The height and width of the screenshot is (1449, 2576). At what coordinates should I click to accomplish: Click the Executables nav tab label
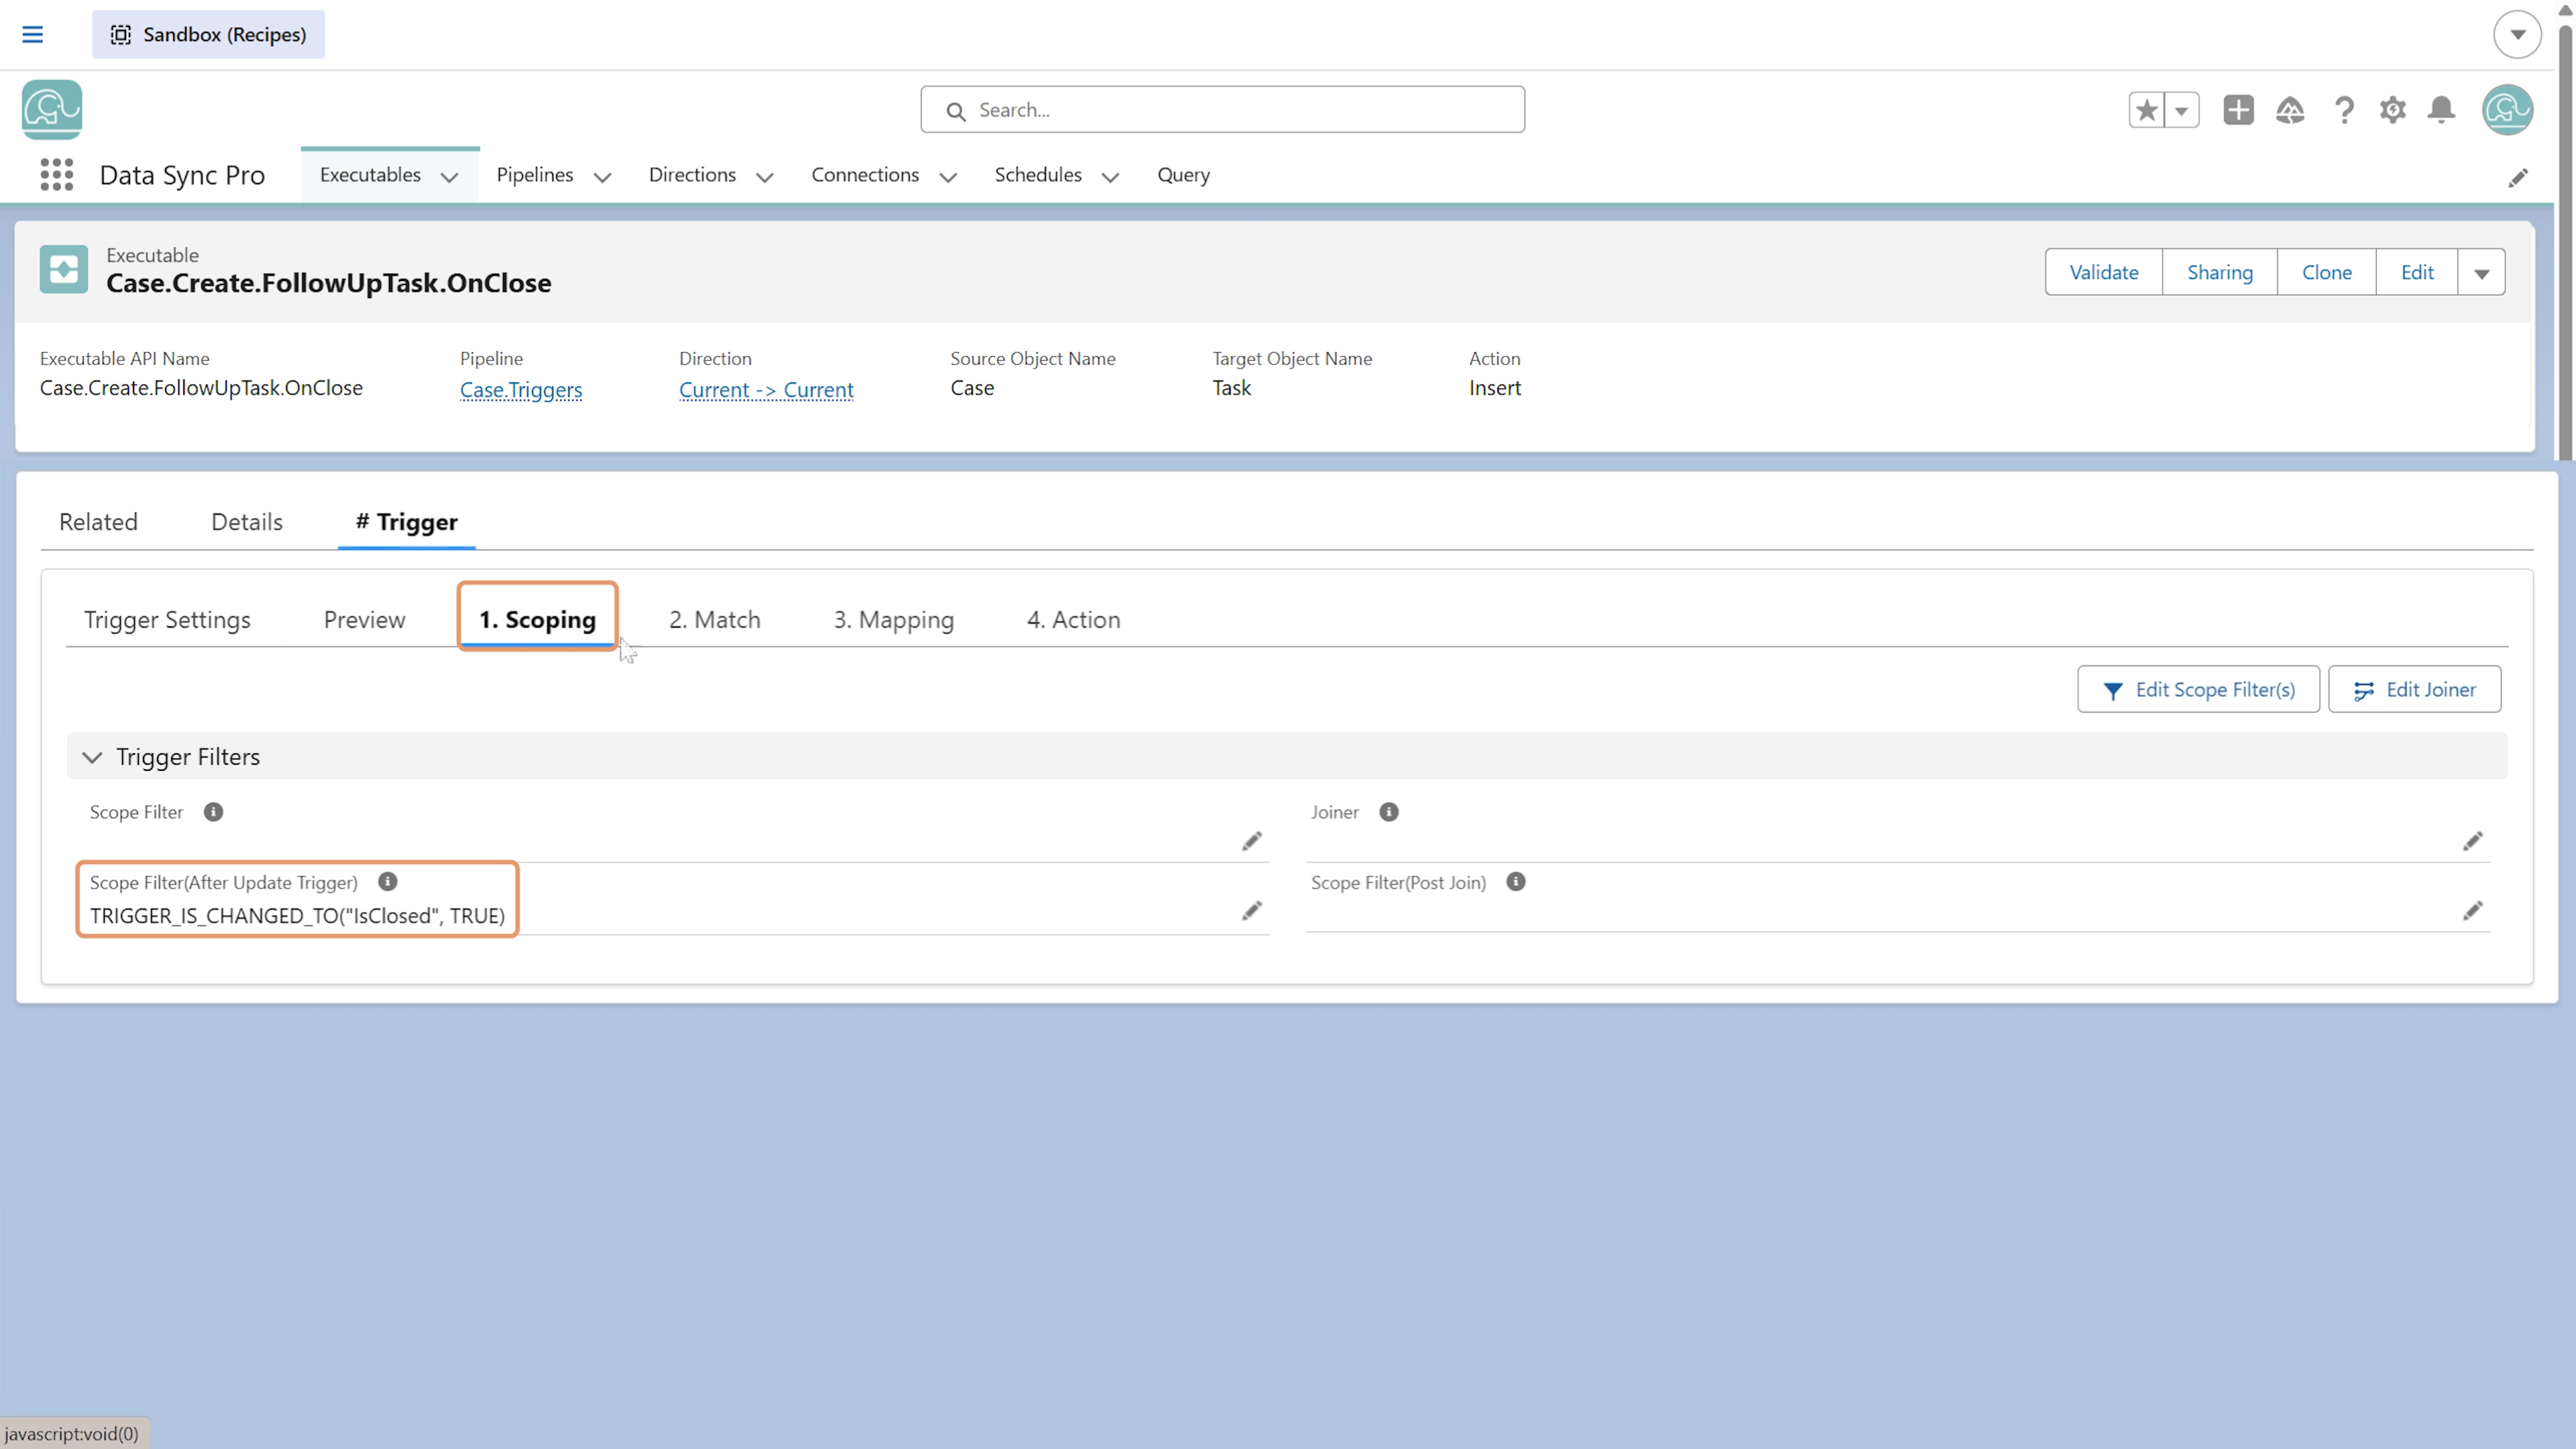[370, 175]
